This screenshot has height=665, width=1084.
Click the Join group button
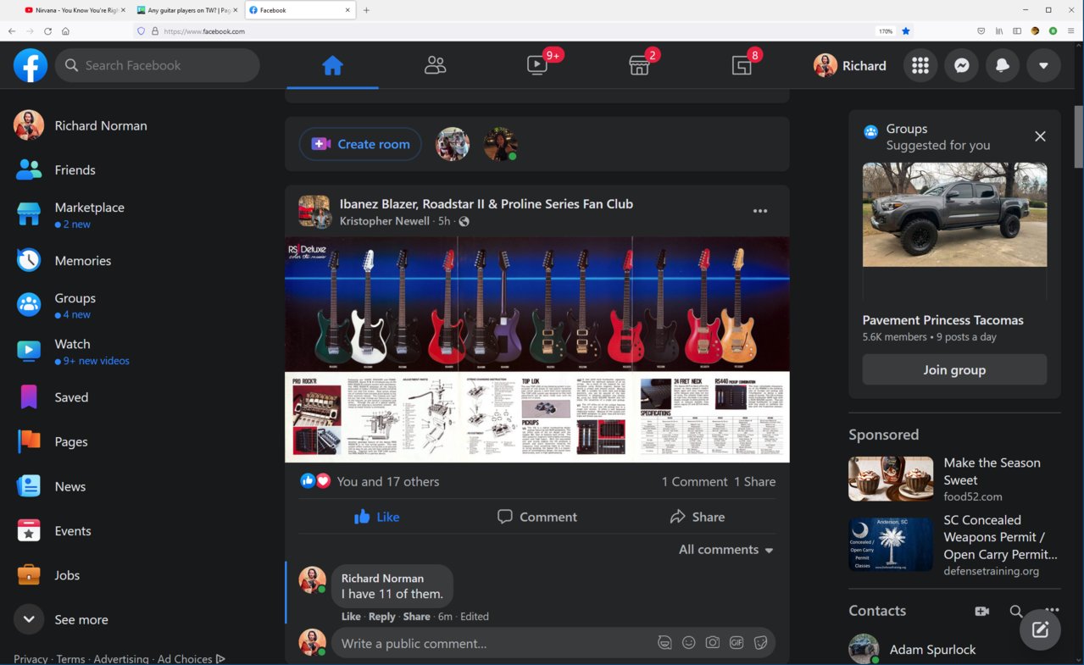click(954, 370)
